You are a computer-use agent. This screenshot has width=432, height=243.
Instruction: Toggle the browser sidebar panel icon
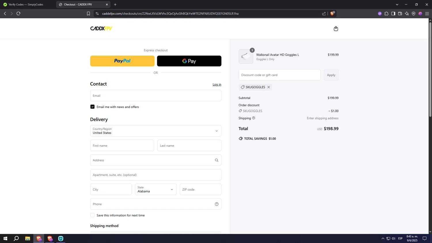click(393, 14)
